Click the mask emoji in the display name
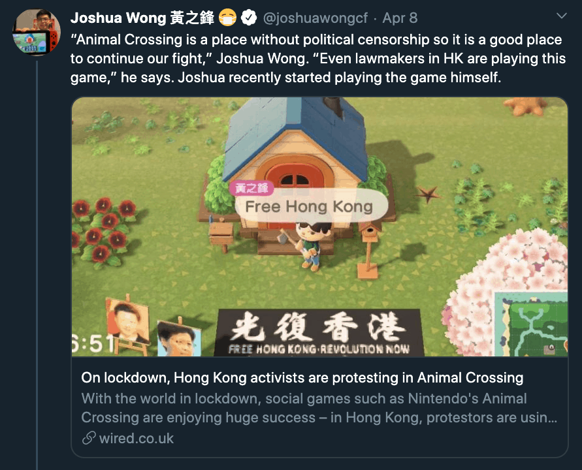Image resolution: width=582 pixels, height=470 pixels. coord(227,18)
